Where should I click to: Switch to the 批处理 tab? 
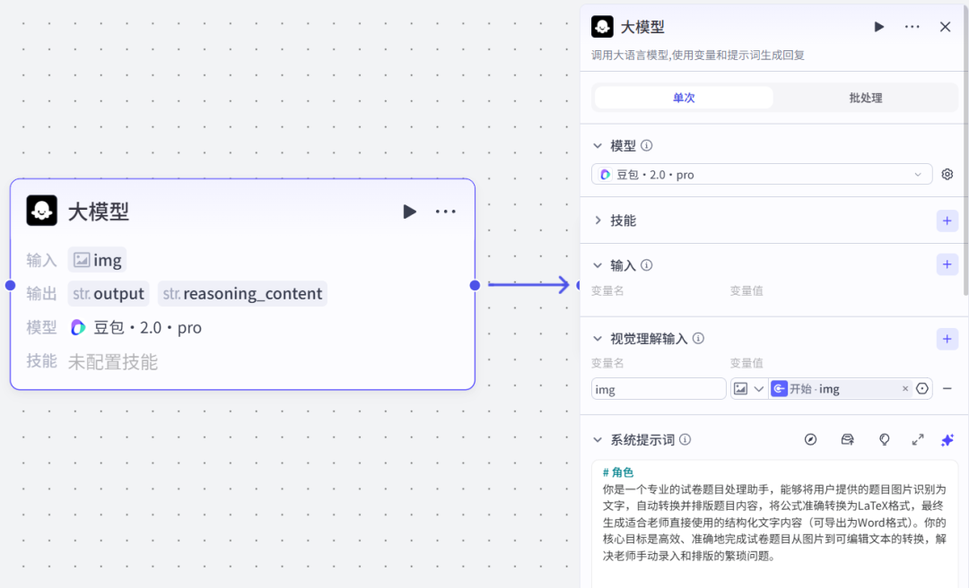(x=865, y=98)
